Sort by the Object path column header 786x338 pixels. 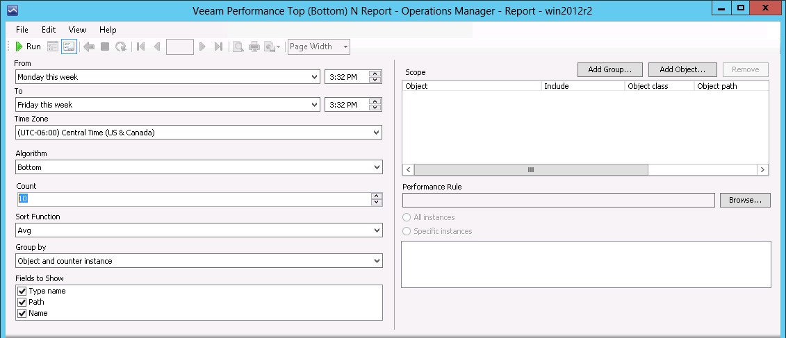(732, 86)
